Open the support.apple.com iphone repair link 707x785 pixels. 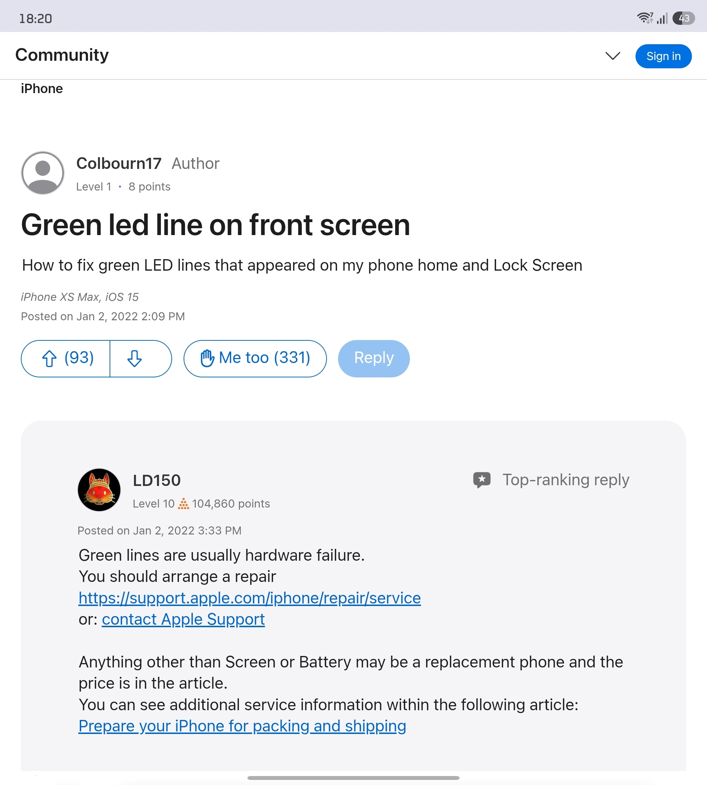(249, 598)
